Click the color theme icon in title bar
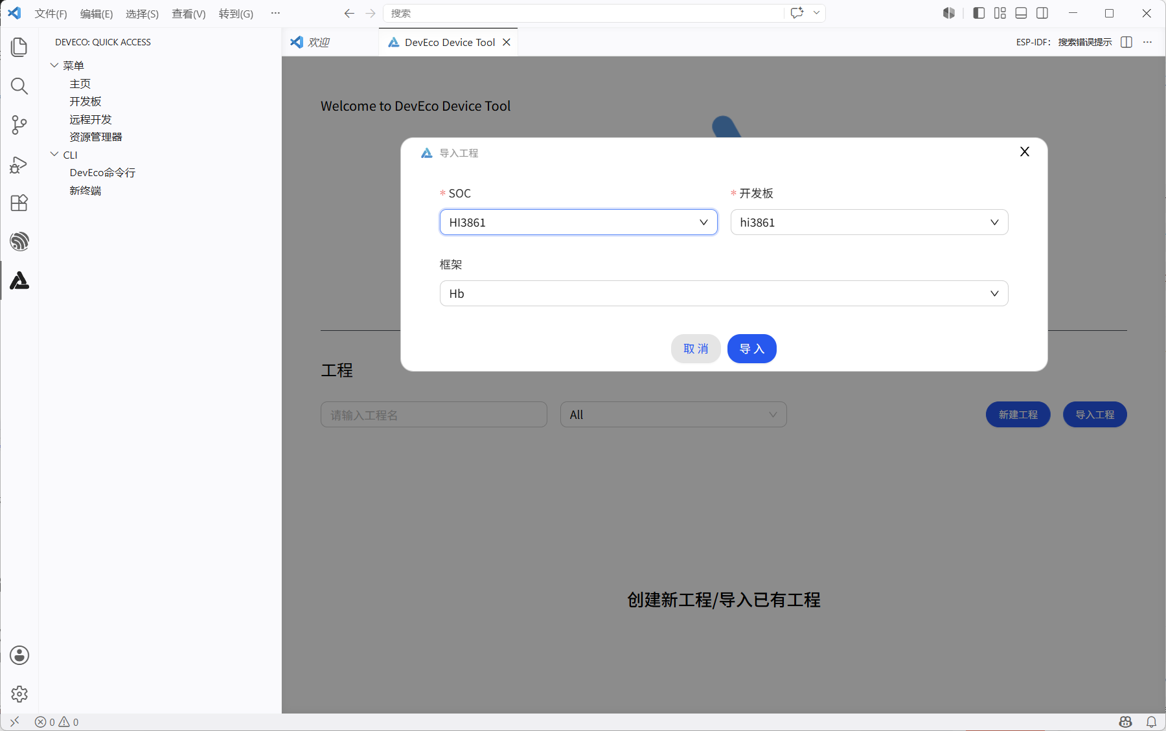This screenshot has height=731, width=1166. 949,13
